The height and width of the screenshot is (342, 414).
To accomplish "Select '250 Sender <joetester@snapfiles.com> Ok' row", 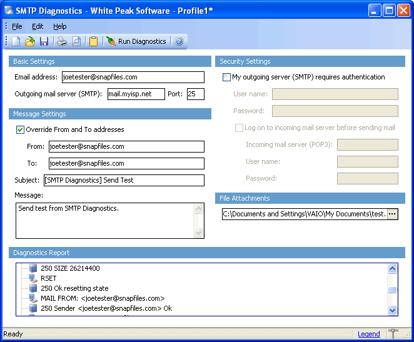I will [106, 308].
